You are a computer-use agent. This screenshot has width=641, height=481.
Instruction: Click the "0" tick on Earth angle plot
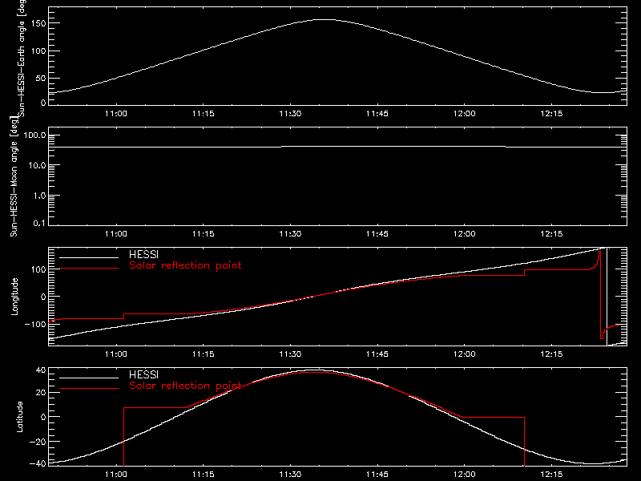point(43,103)
